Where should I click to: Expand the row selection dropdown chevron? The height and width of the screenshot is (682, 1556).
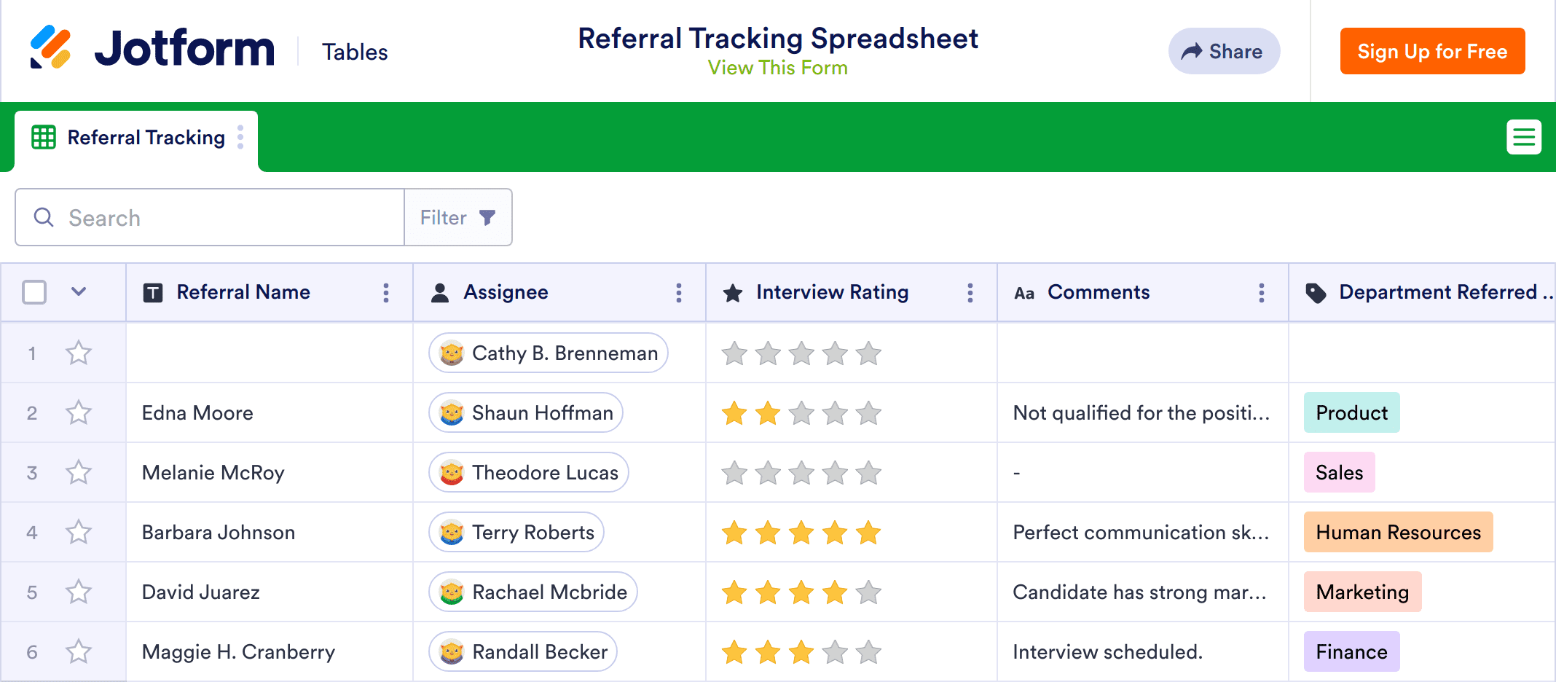(x=79, y=292)
